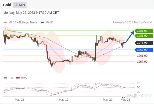Toggle the MA 50 legend label
Screen dimensions: 154x104
[50, 23]
